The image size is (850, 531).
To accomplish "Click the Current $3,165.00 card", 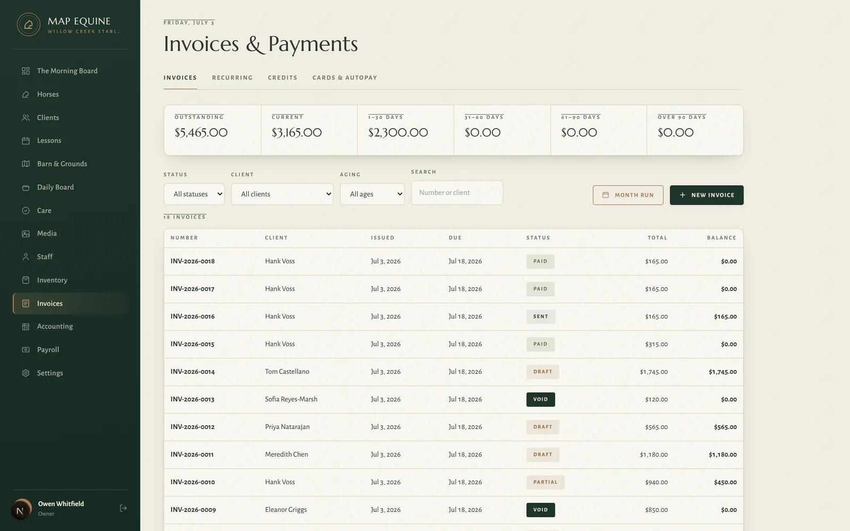I will pos(309,130).
